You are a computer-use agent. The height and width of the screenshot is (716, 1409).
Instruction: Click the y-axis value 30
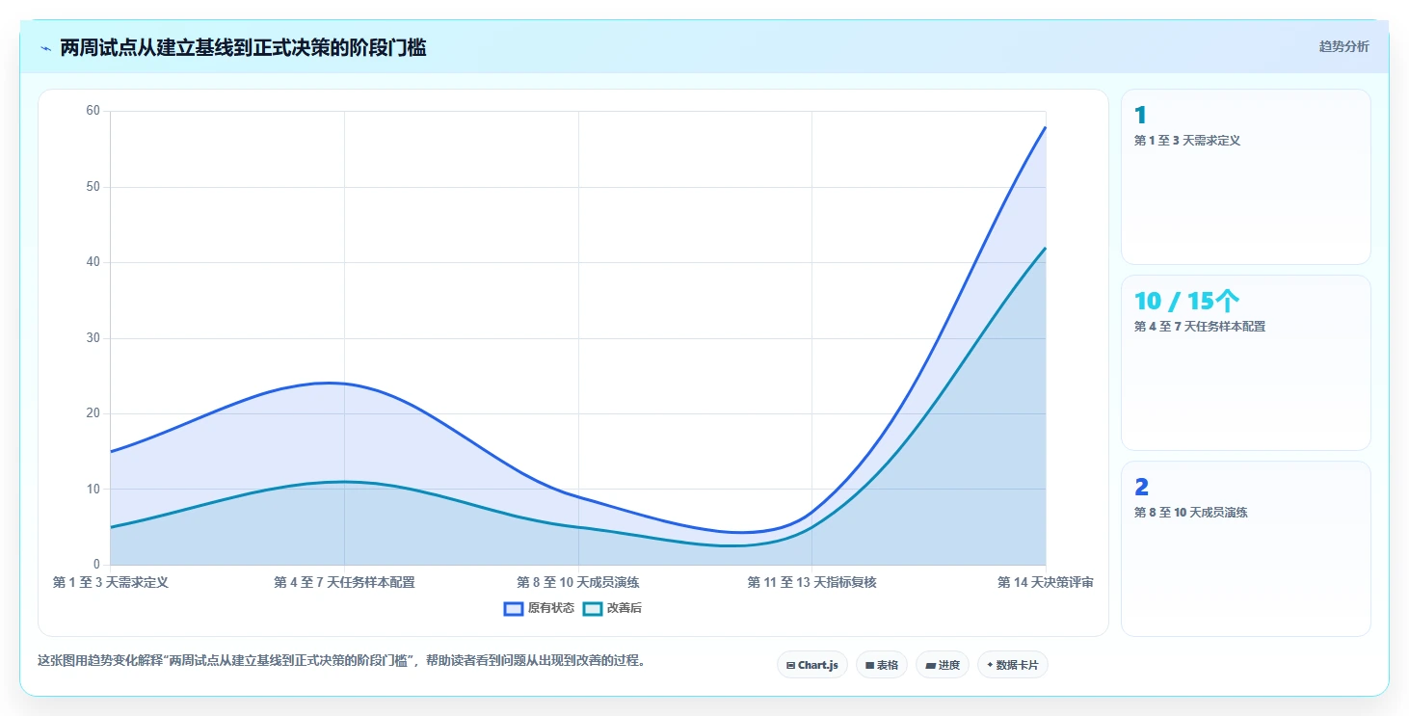[x=93, y=338]
